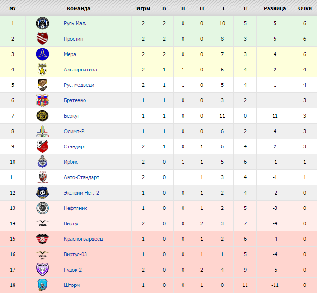This screenshot has height=293, width=317.
Task: Open the Авто-Стандарт team link
Action: [x=81, y=177]
